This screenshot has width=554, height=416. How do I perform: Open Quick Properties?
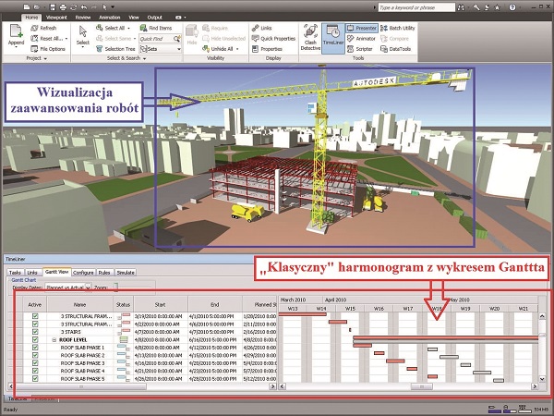click(273, 39)
